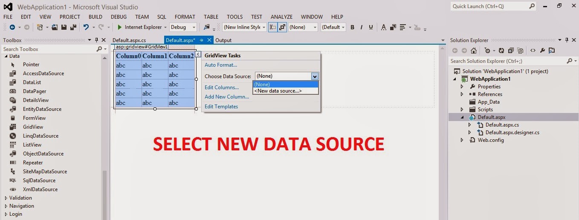Viewport: 579px width, 220px height.
Task: Open the (None) style dropdown in toolbar
Action: pyautogui.click(x=315, y=27)
